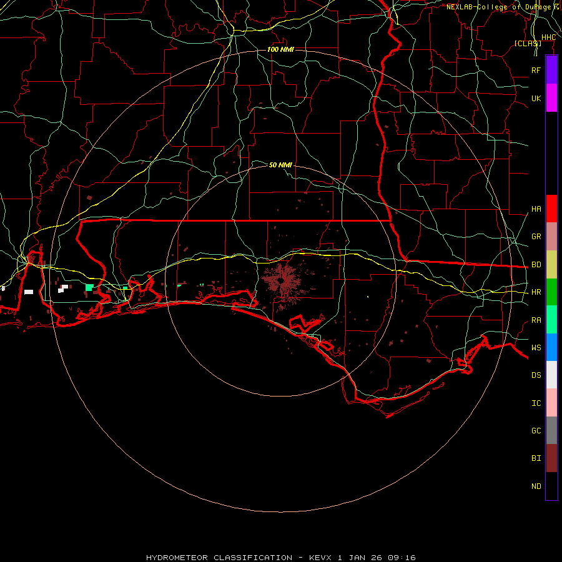The image size is (562, 562).
Task: Click the "100 NMI" range ring label
Action: click(x=280, y=49)
